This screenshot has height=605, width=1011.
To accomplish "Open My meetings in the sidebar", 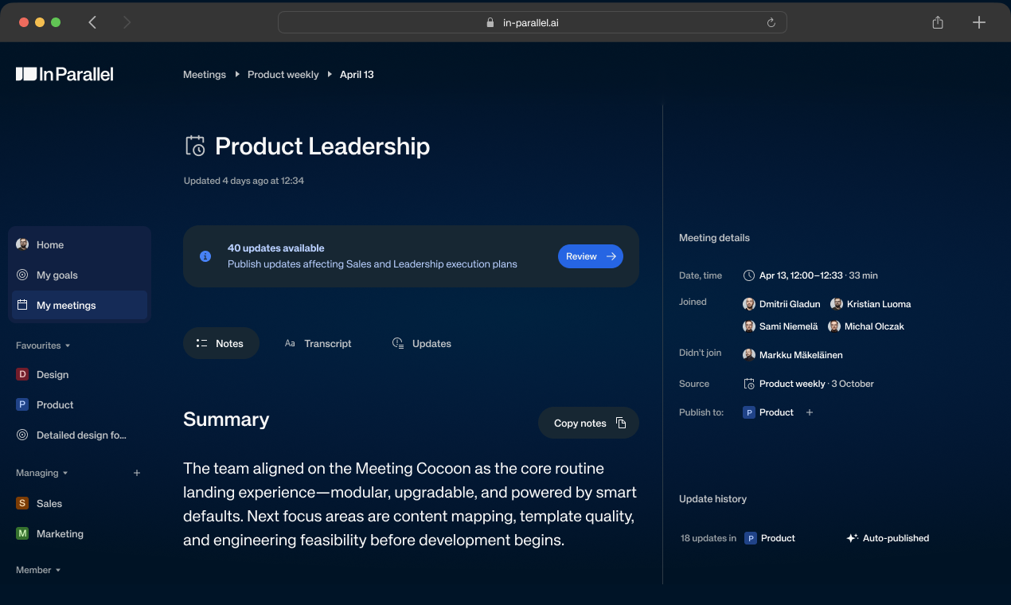I will (79, 305).
